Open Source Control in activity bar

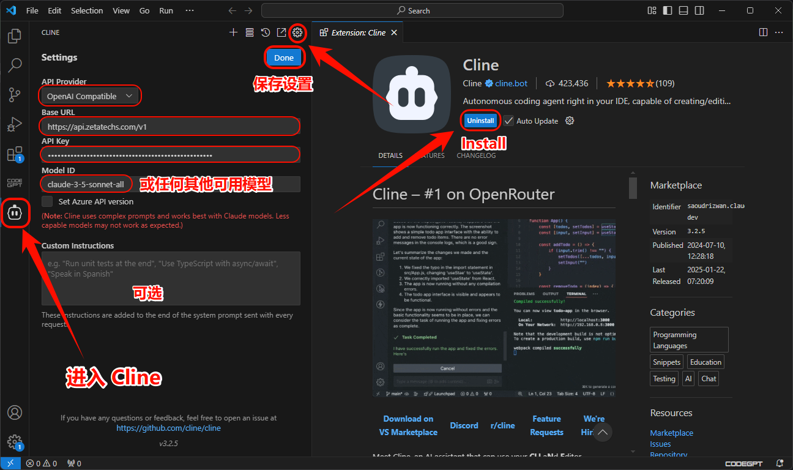15,95
